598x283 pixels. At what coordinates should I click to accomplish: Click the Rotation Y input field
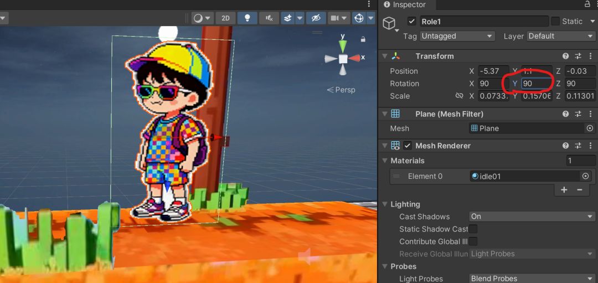point(536,84)
